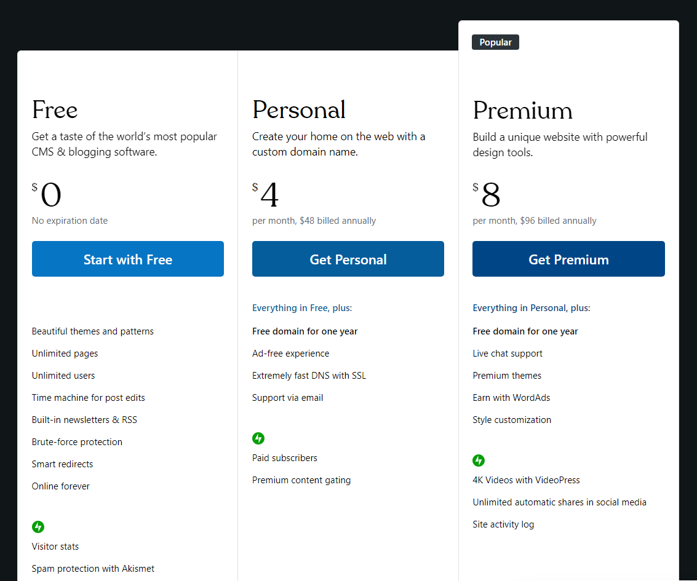Click 'Unlimited pages' feature
Screen dimensions: 697x581
pyautogui.click(x=65, y=354)
